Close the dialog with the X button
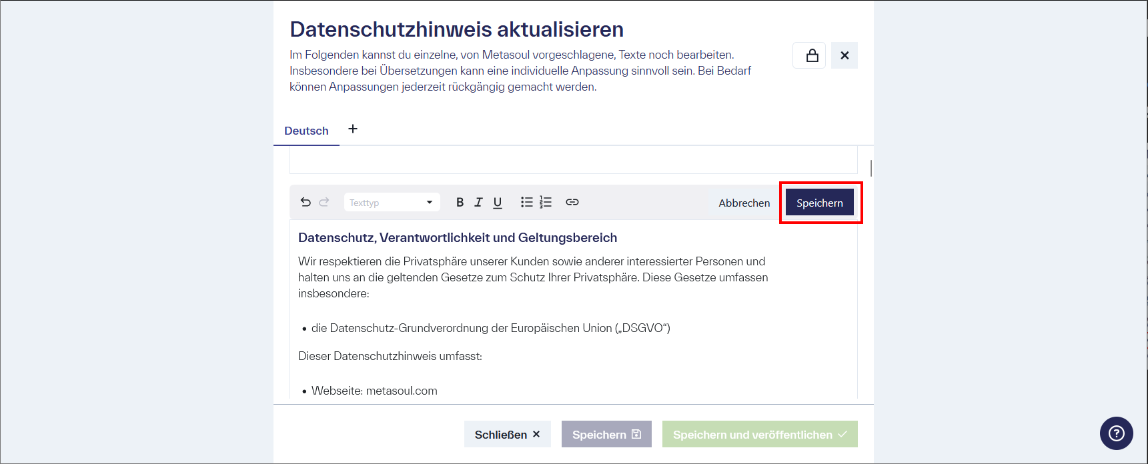 pos(844,55)
